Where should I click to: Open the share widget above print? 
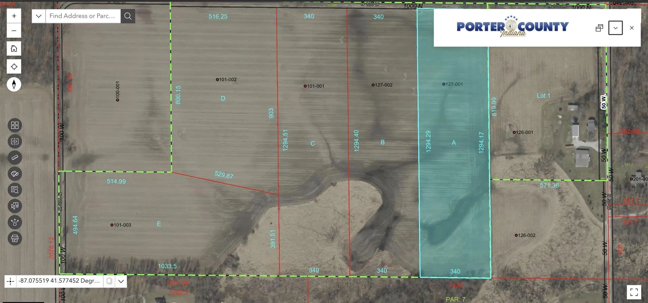pyautogui.click(x=15, y=222)
